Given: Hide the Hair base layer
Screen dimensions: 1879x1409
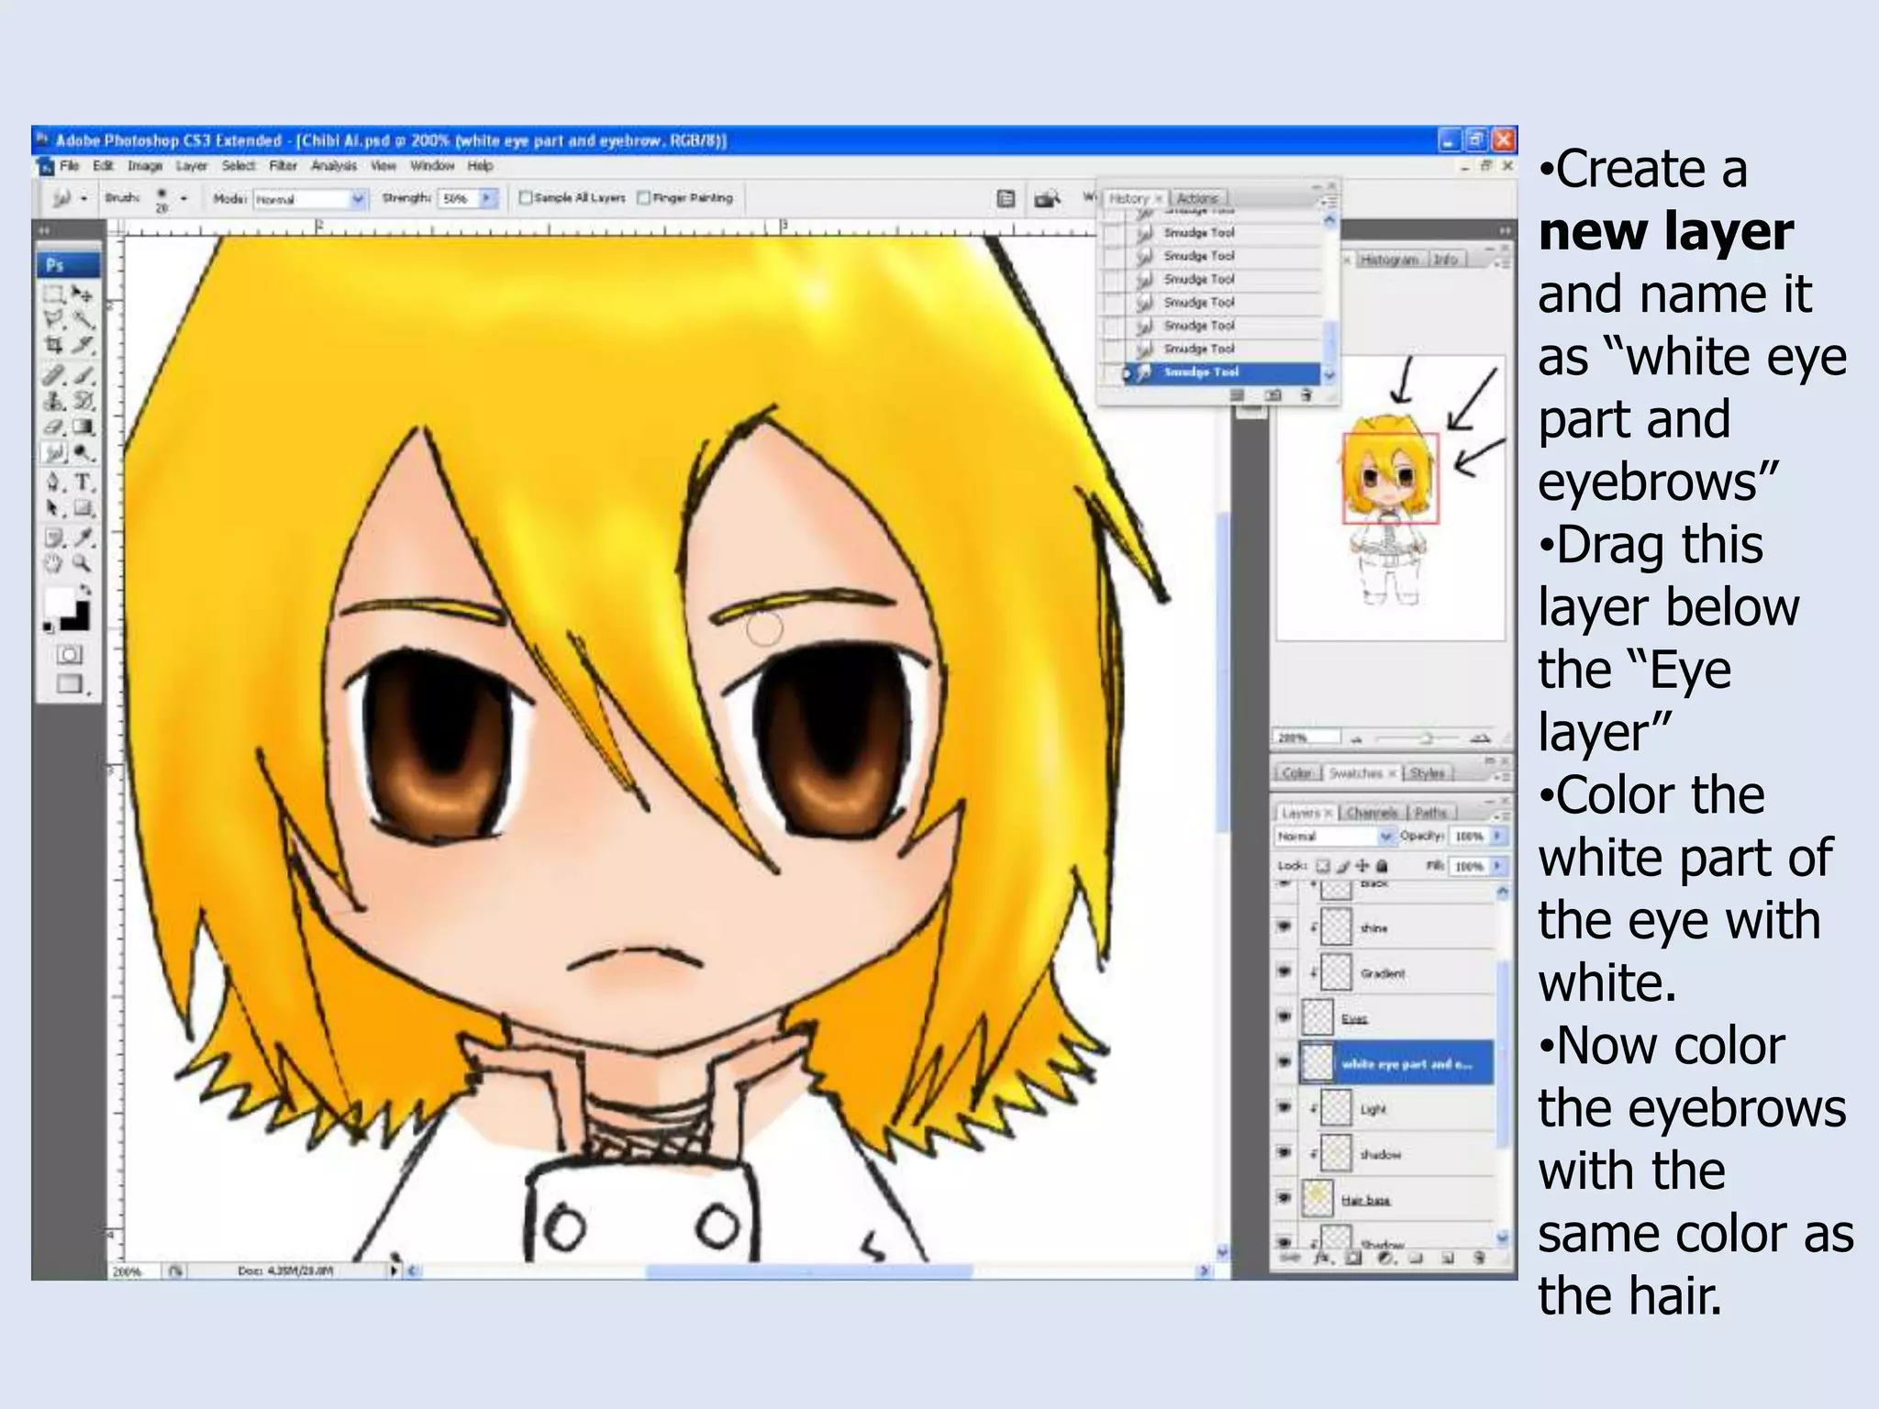Looking at the screenshot, I should 1284,1198.
